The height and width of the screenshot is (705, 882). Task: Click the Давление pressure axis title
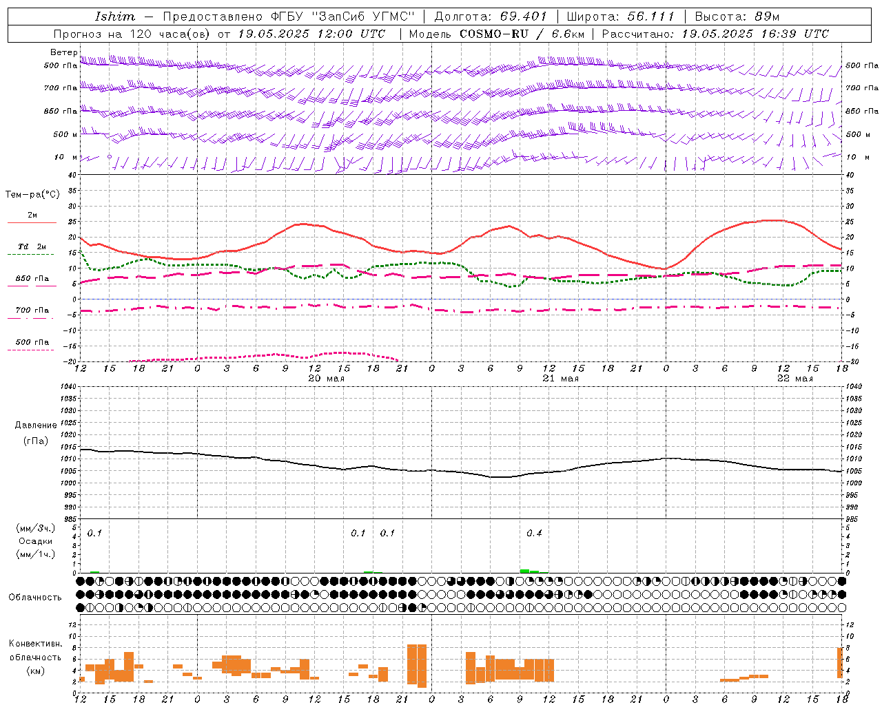click(36, 425)
